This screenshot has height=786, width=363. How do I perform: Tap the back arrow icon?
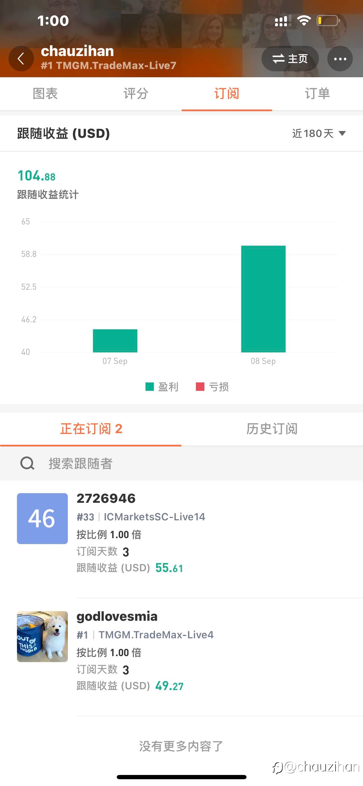coord(21,59)
